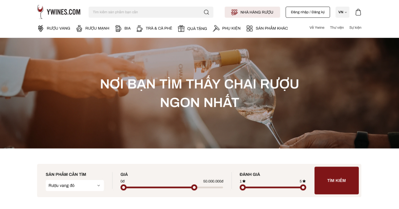Screen dimensions: 399x209
Task: Click the YWINES.COM wine glass logo
Action: [59, 12]
